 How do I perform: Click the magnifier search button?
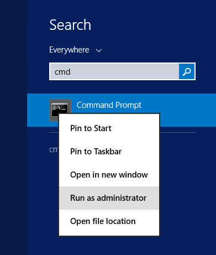(x=187, y=71)
